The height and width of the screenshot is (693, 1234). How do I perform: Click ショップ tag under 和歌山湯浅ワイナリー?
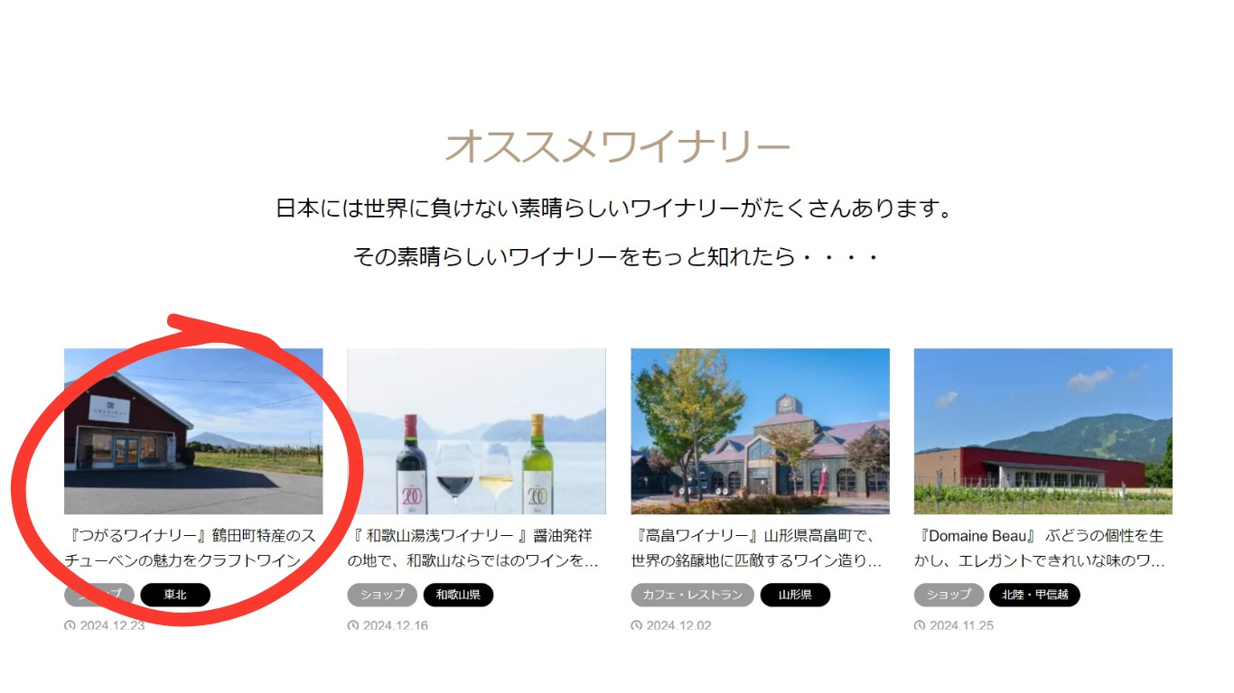point(382,595)
